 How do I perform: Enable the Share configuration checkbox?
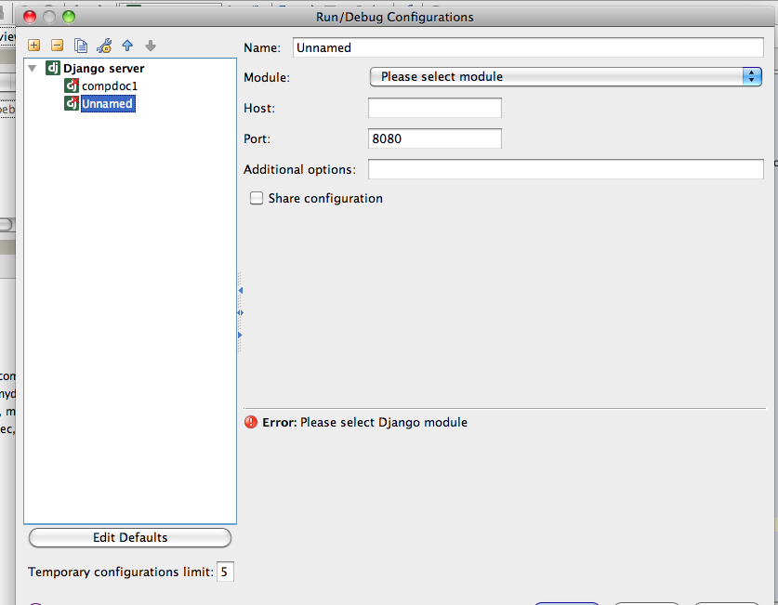(256, 198)
